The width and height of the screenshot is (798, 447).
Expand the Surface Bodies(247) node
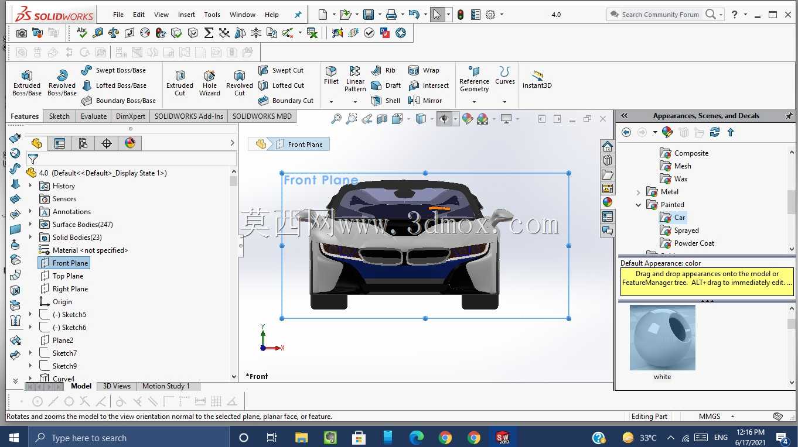[x=30, y=225]
